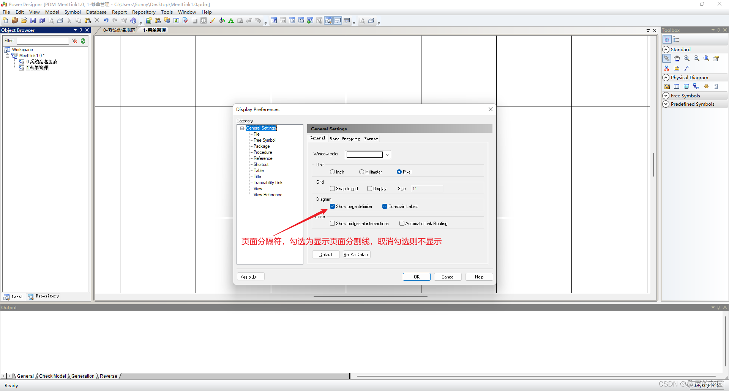Image resolution: width=729 pixels, height=391 pixels.
Task: Collapse the Physical Diagram toolbox section
Action: coord(666,77)
